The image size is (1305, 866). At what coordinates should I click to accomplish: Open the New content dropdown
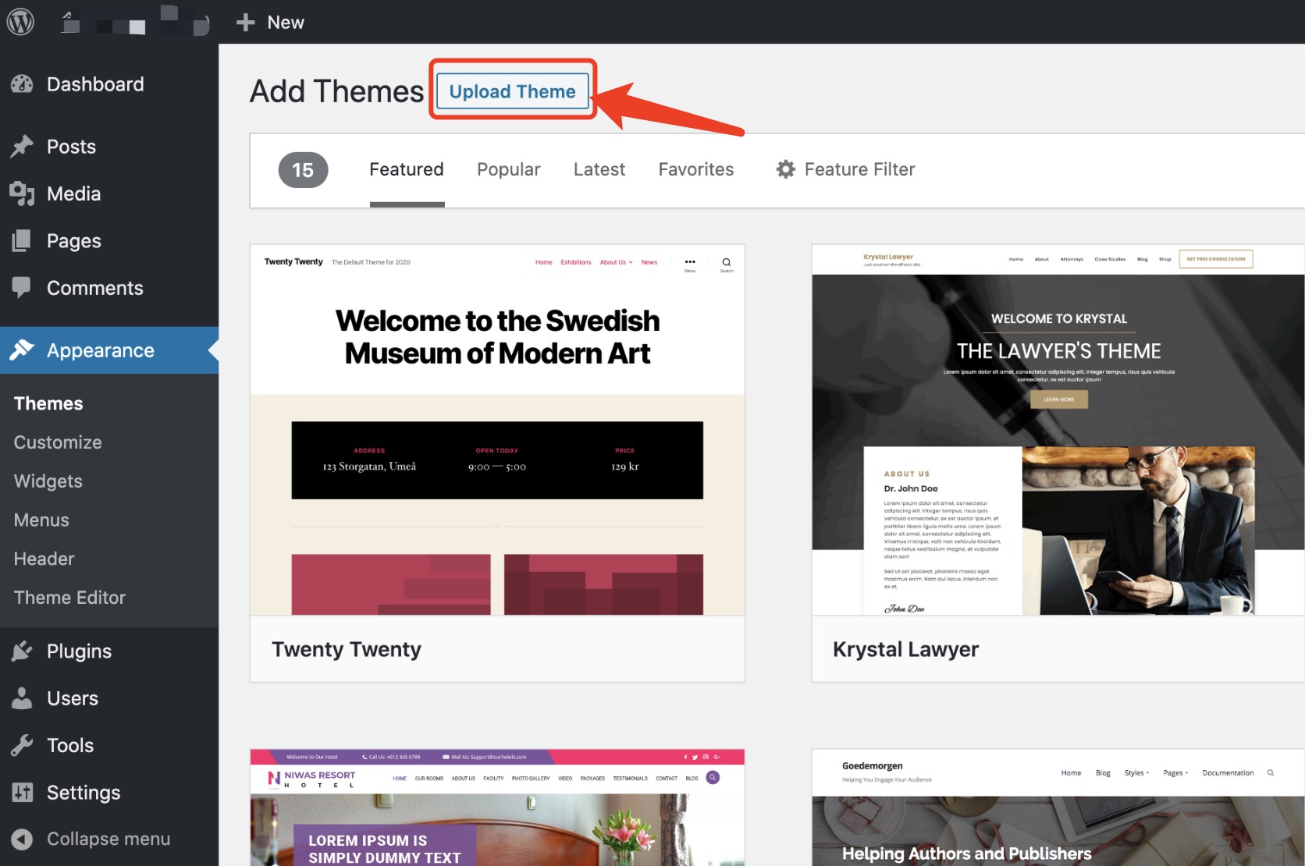click(270, 22)
